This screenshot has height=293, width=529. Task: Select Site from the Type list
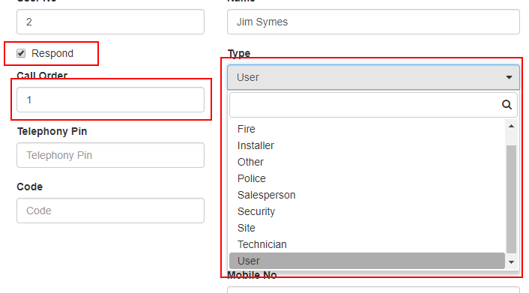367,229
